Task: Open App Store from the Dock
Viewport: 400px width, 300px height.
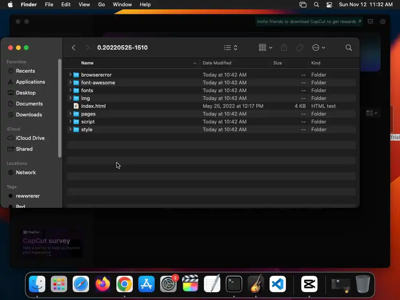Action: [146, 284]
